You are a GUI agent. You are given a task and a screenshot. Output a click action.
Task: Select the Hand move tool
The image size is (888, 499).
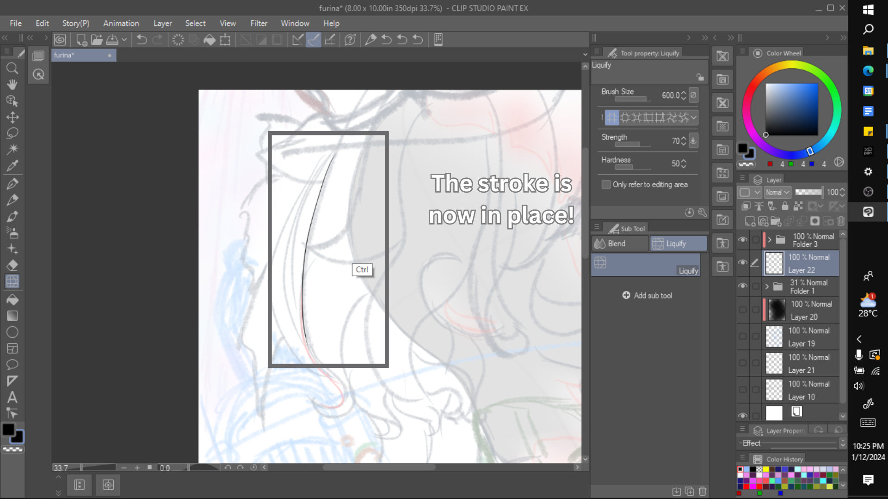12,85
